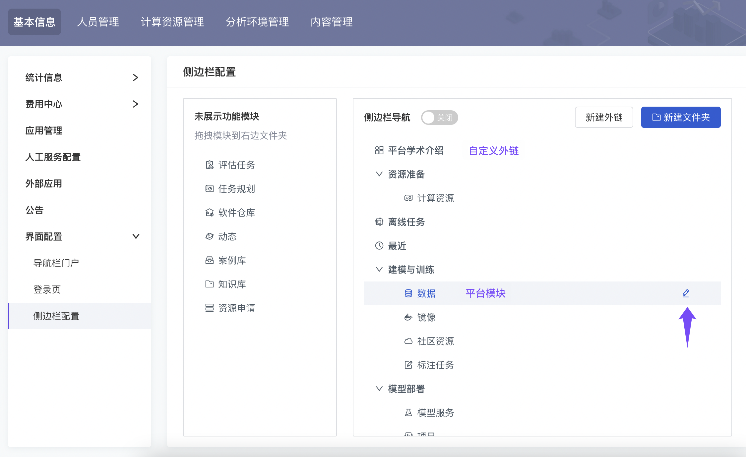This screenshot has height=457, width=746.
Task: Click the edit pencil icon on 数据 row
Action: tap(686, 293)
